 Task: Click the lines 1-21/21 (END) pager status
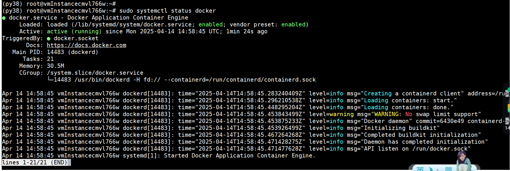click(x=35, y=162)
